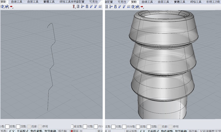Select Cage tool in right window toolbar
The height and width of the screenshot is (132, 221).
(x=133, y=7)
